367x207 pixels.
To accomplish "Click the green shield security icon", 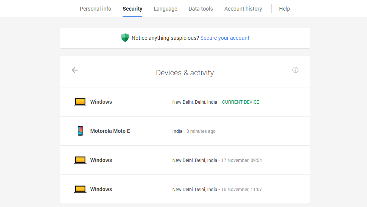I will coord(125,38).
